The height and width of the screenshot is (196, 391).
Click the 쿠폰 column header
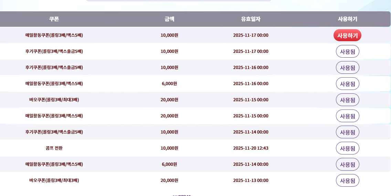point(54,19)
